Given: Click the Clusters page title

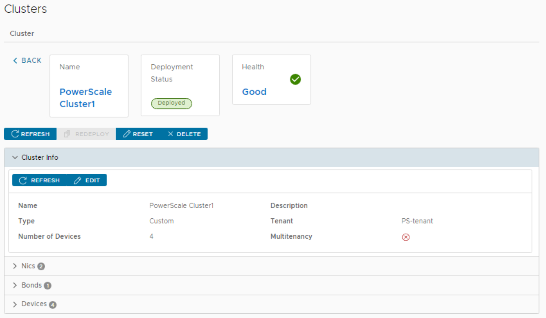Looking at the screenshot, I should [x=25, y=9].
